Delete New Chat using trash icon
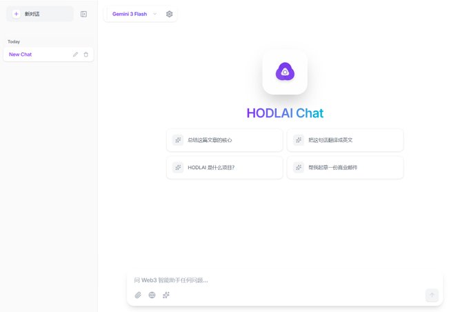 (86, 55)
